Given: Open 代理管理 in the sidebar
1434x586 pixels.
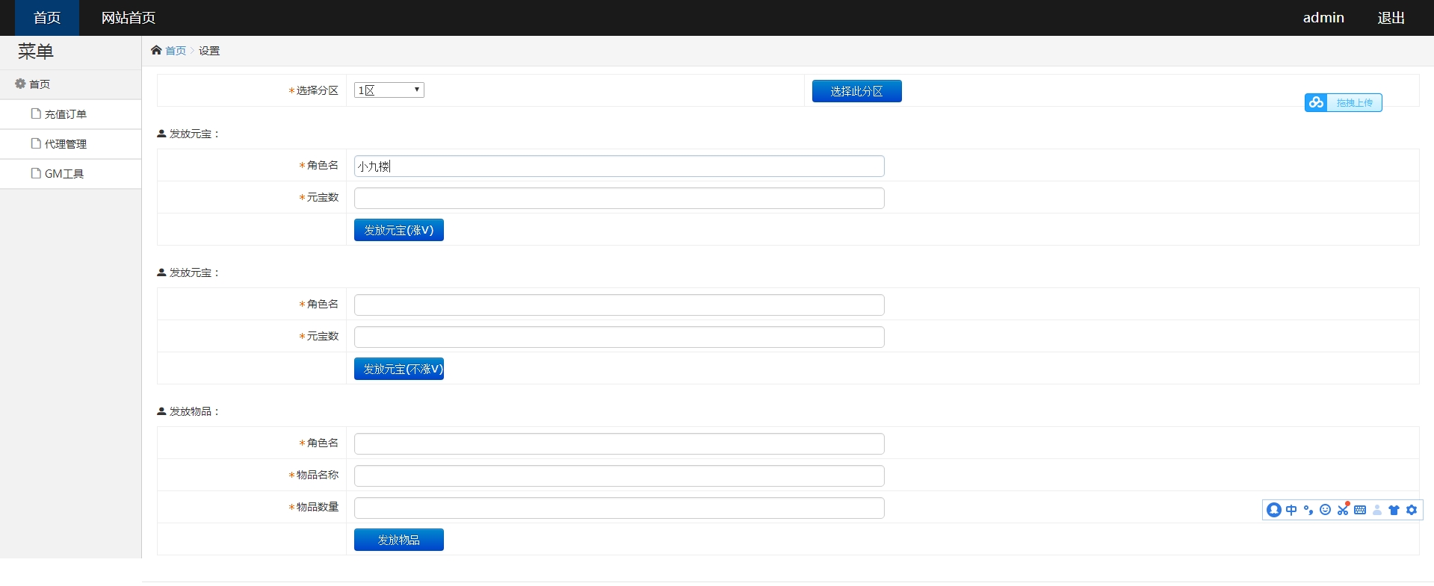Looking at the screenshot, I should point(65,144).
